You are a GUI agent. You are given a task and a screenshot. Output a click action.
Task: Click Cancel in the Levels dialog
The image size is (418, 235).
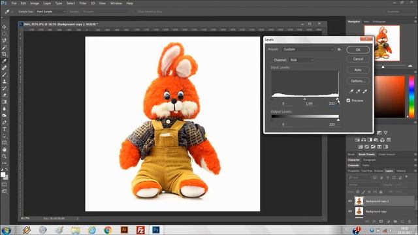[x=358, y=59]
